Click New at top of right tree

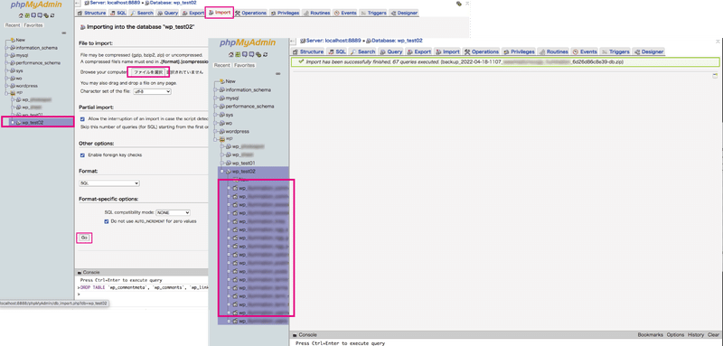pyautogui.click(x=230, y=81)
